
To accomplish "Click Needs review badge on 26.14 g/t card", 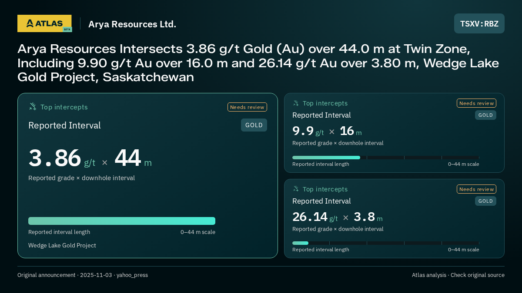I will 476,189.
